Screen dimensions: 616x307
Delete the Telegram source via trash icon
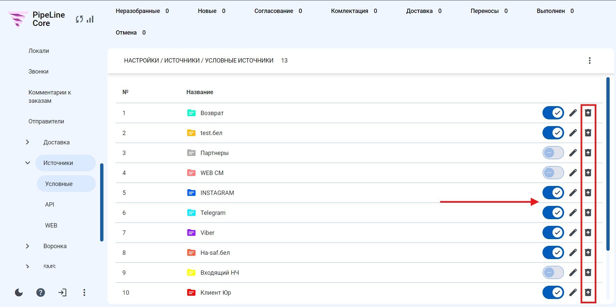click(588, 213)
